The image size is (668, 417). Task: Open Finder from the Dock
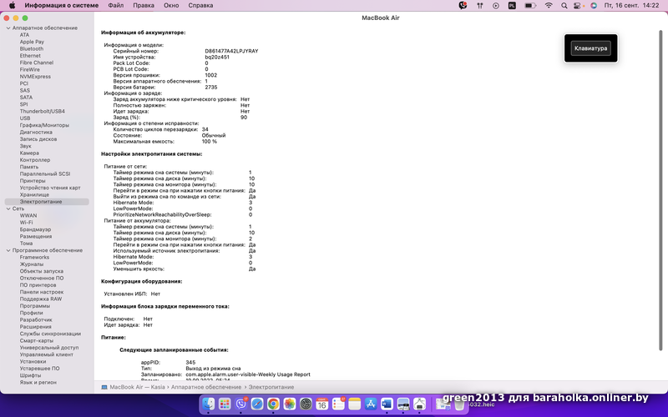208,404
